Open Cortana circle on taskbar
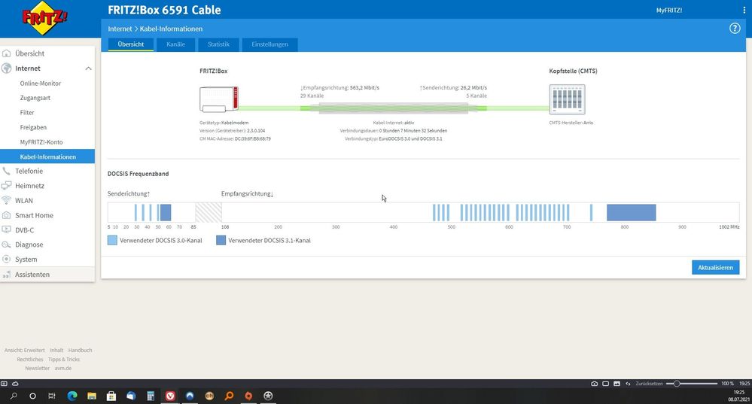The image size is (752, 404). (32, 396)
